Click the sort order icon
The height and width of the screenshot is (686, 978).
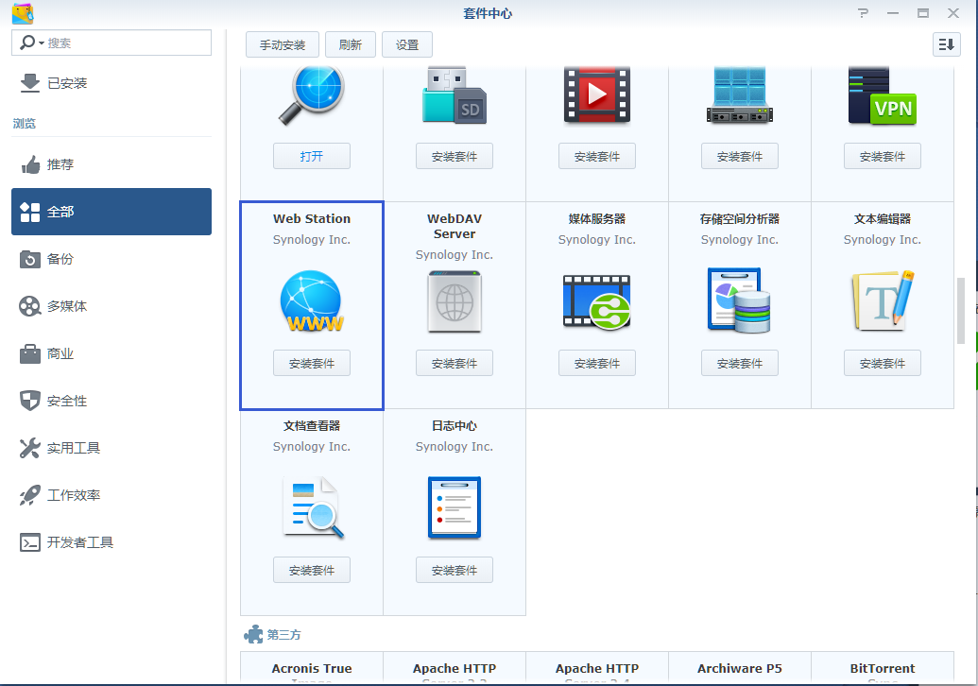point(946,44)
